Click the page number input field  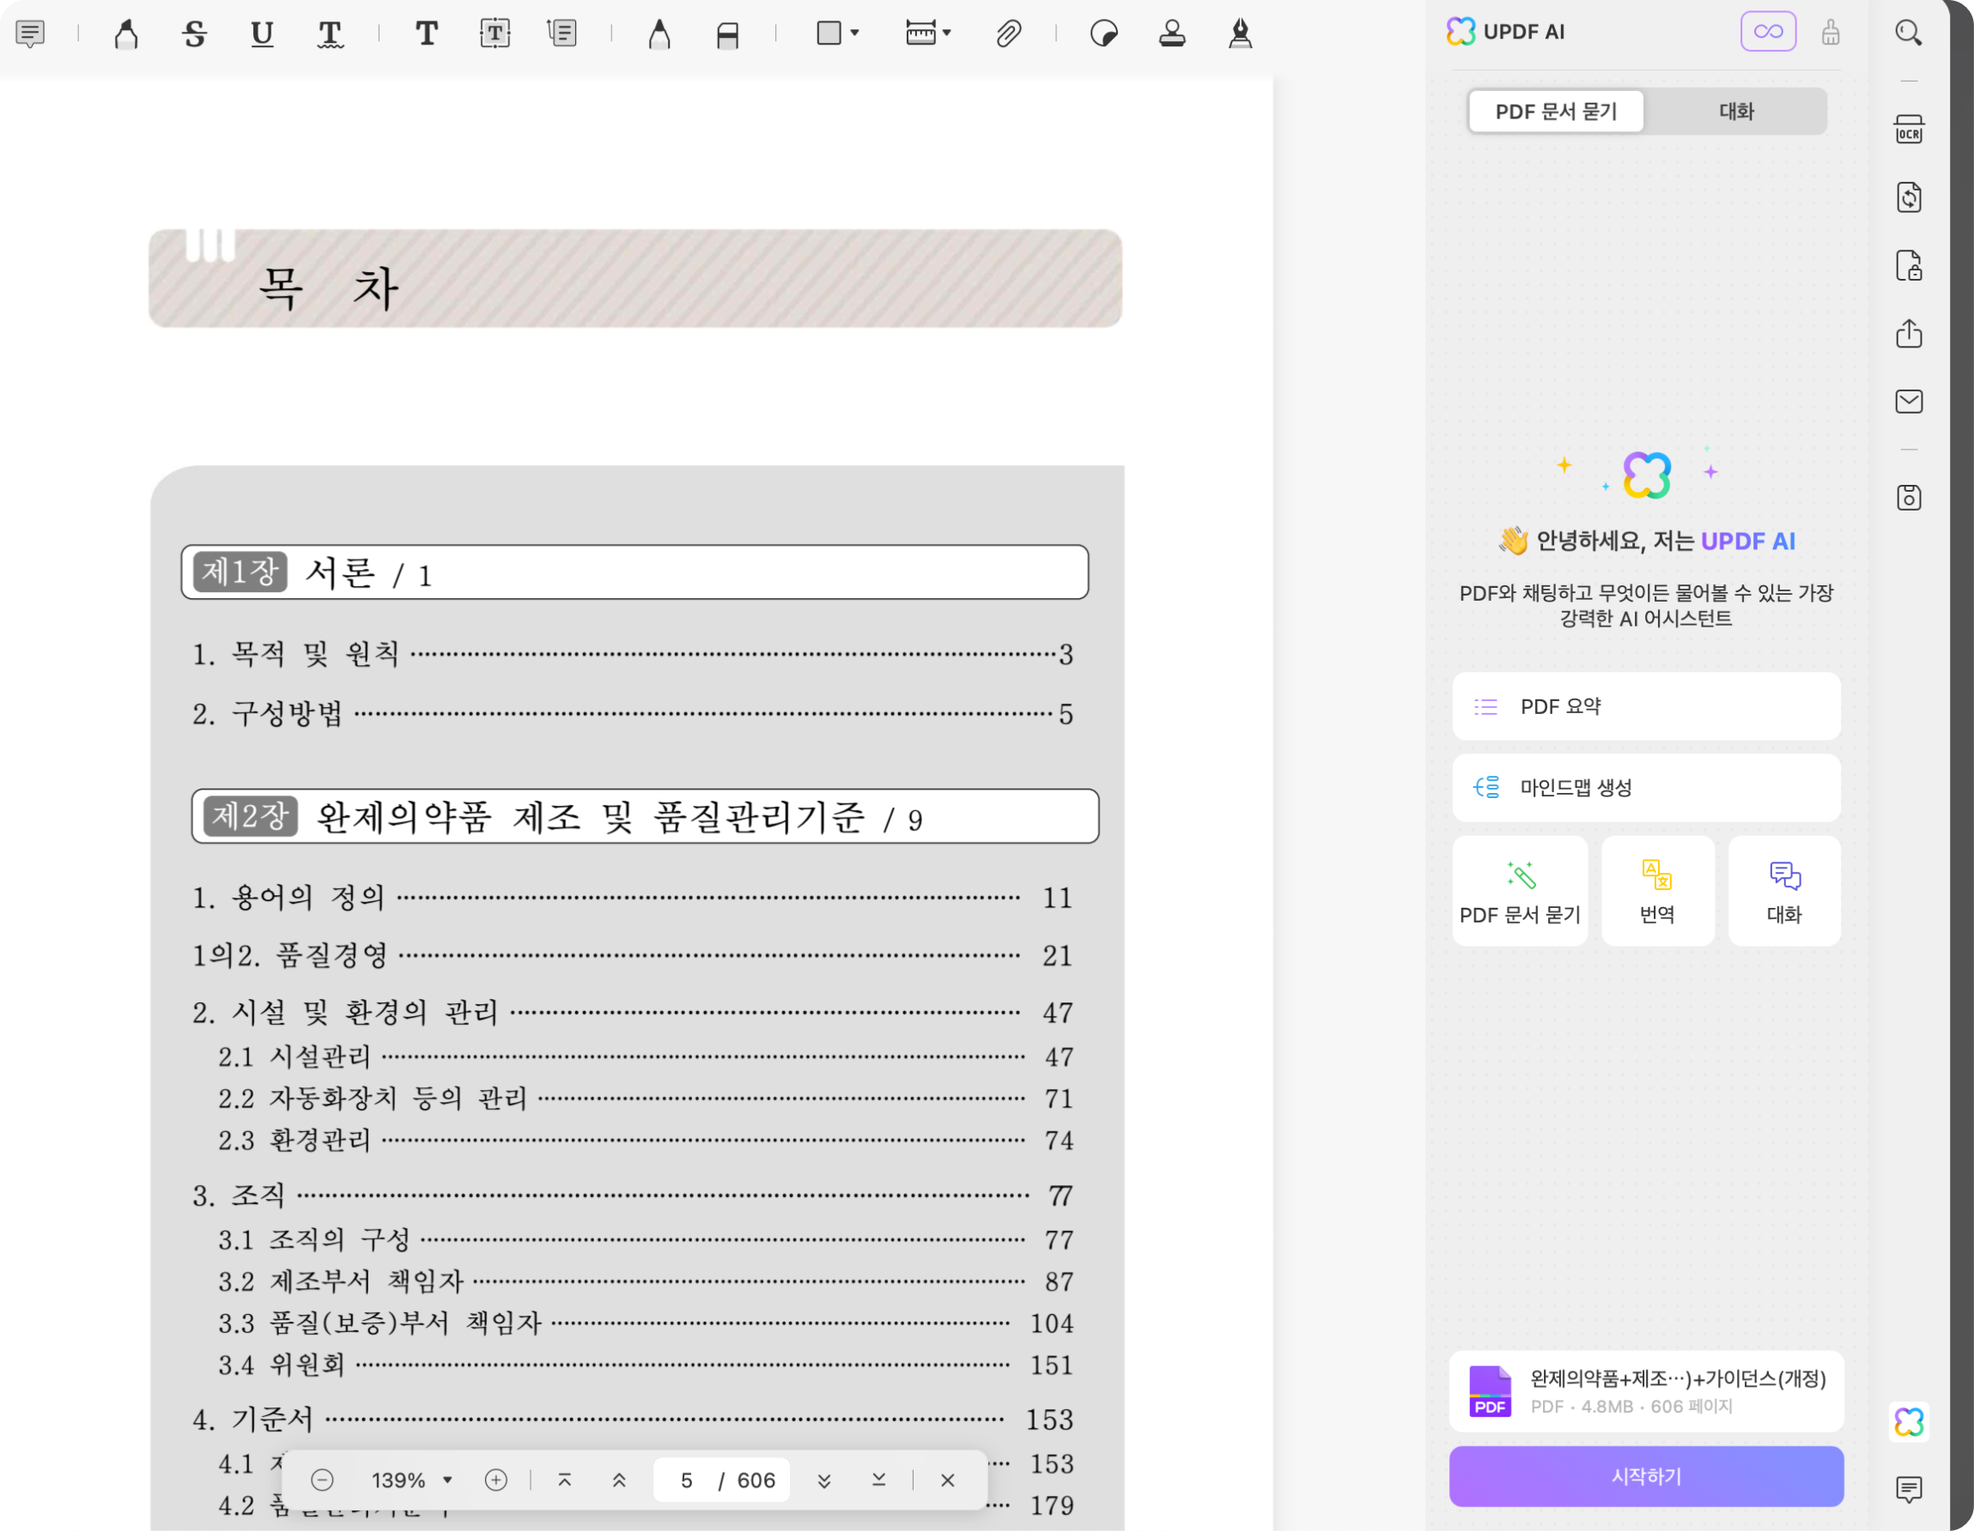(x=687, y=1480)
